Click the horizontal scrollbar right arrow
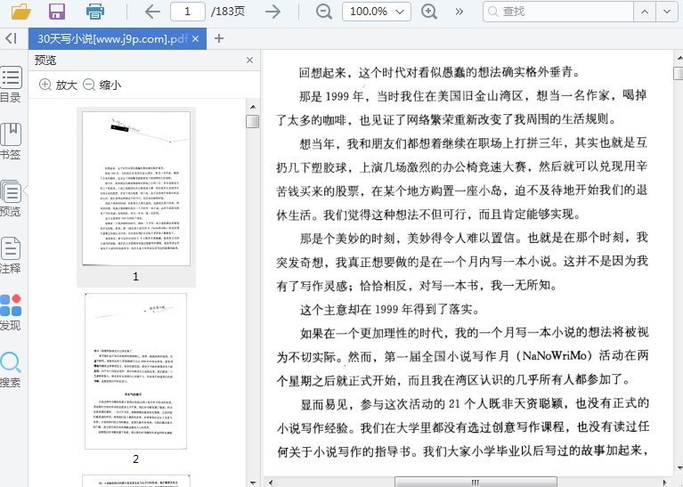 (x=664, y=483)
